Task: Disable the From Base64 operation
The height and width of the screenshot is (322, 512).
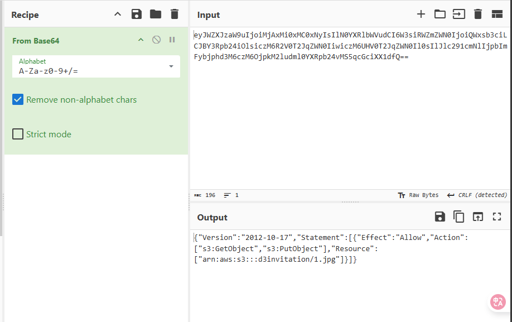Action: 157,40
